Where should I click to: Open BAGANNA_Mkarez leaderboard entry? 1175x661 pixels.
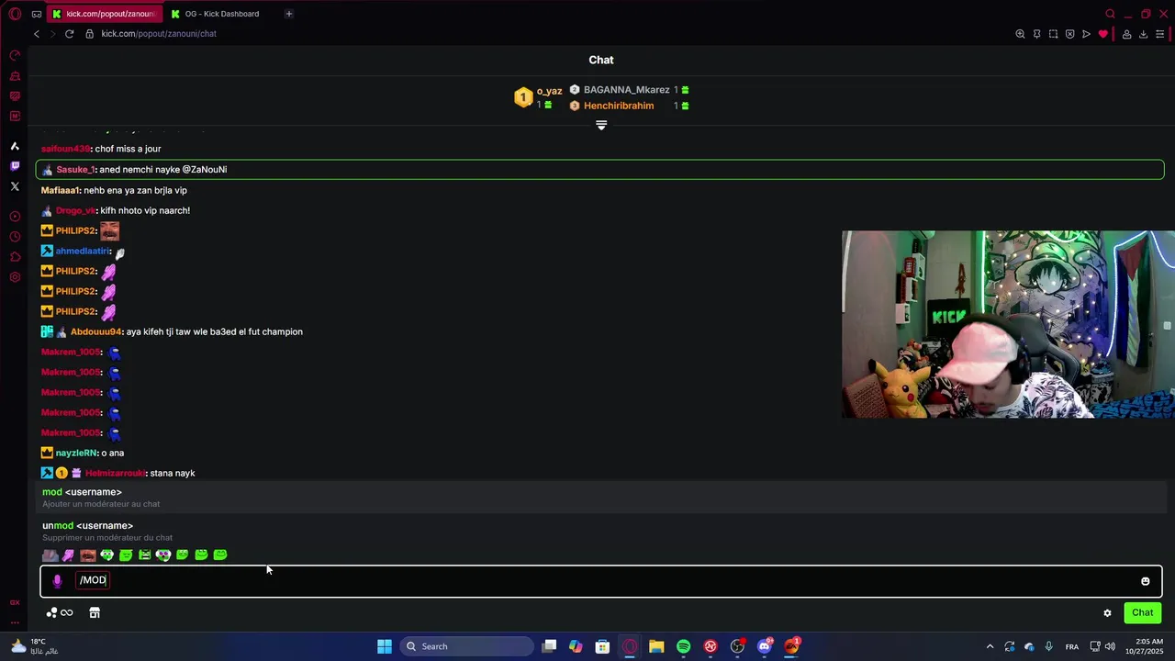coord(626,90)
